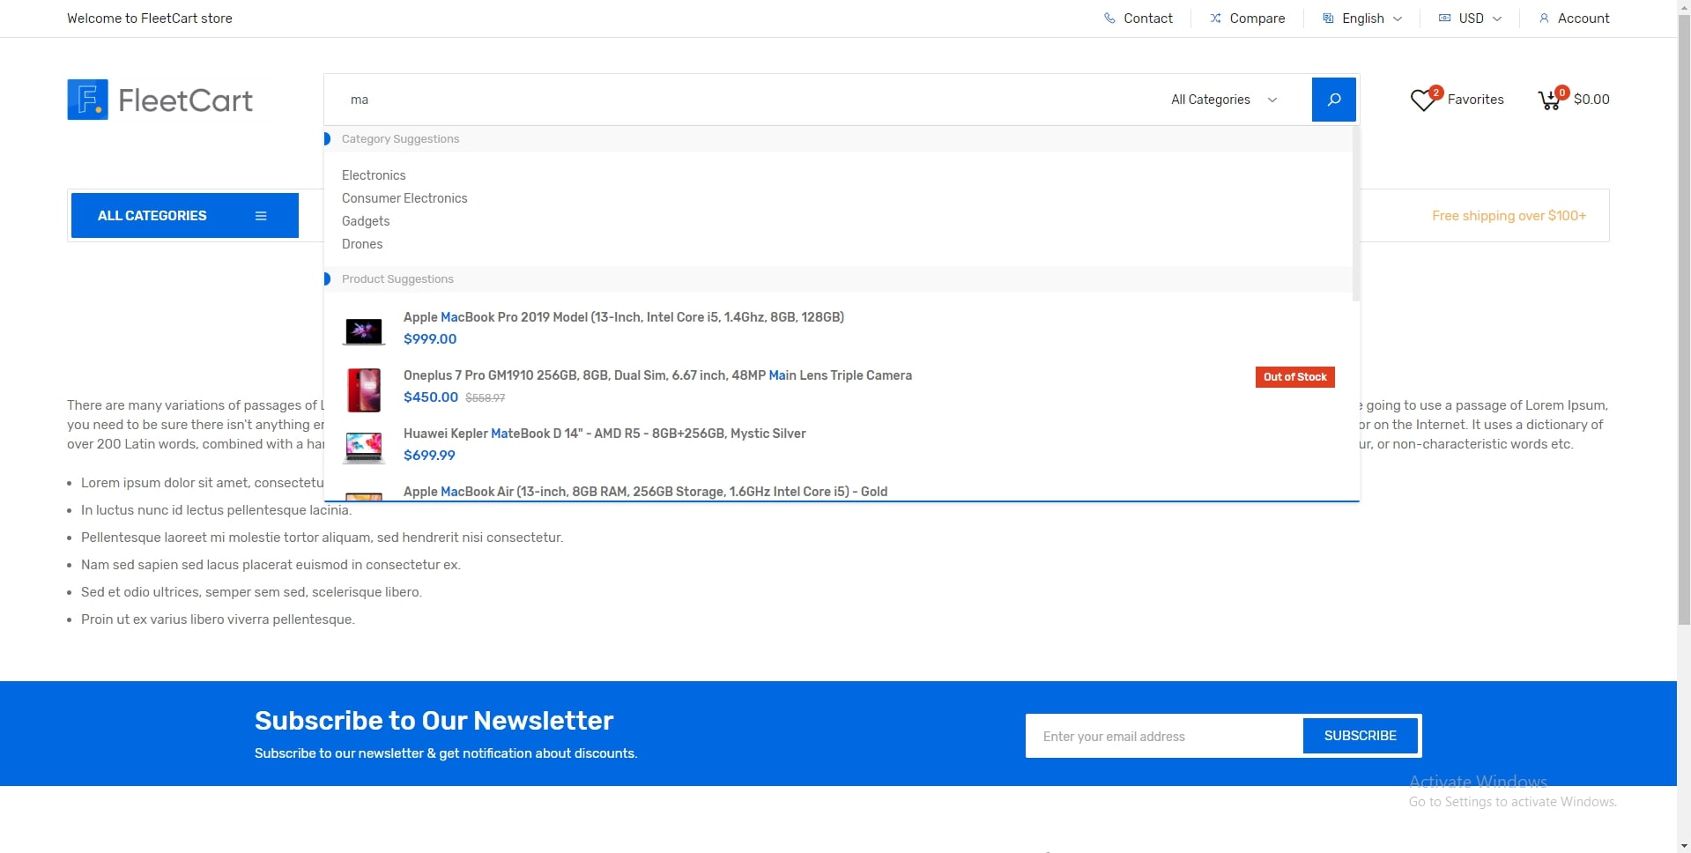The height and width of the screenshot is (853, 1691).
Task: Focus the newsletter email address field
Action: tap(1164, 736)
